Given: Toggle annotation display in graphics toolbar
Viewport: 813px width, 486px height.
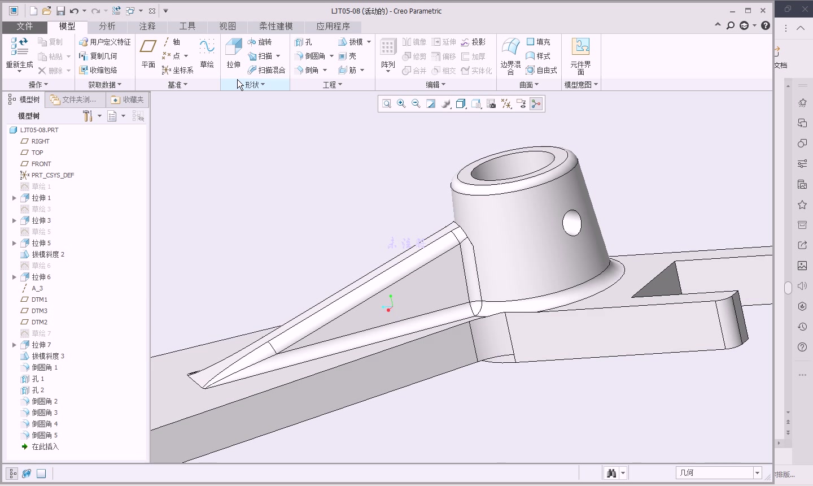Looking at the screenshot, I should pos(521,103).
